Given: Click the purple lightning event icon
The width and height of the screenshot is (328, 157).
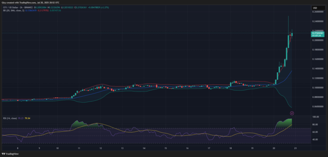Looking at the screenshot, I should pyautogui.click(x=292, y=113).
